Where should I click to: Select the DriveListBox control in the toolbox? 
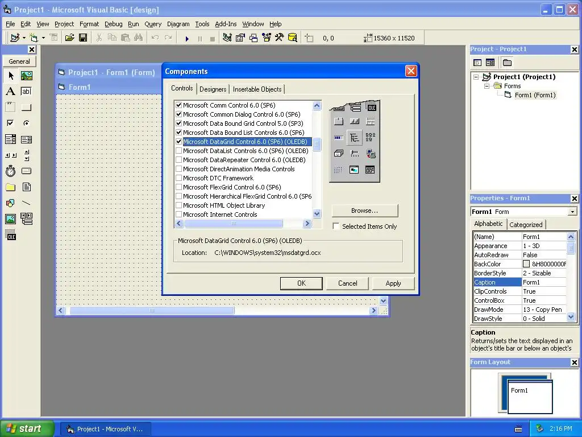click(26, 171)
